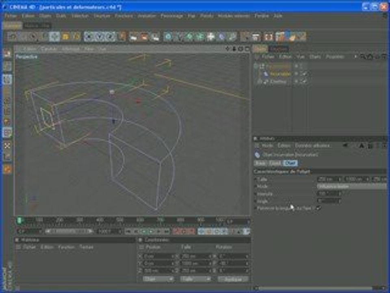Toggle red record keyframe button
The height and width of the screenshot is (293, 390).
point(176,232)
